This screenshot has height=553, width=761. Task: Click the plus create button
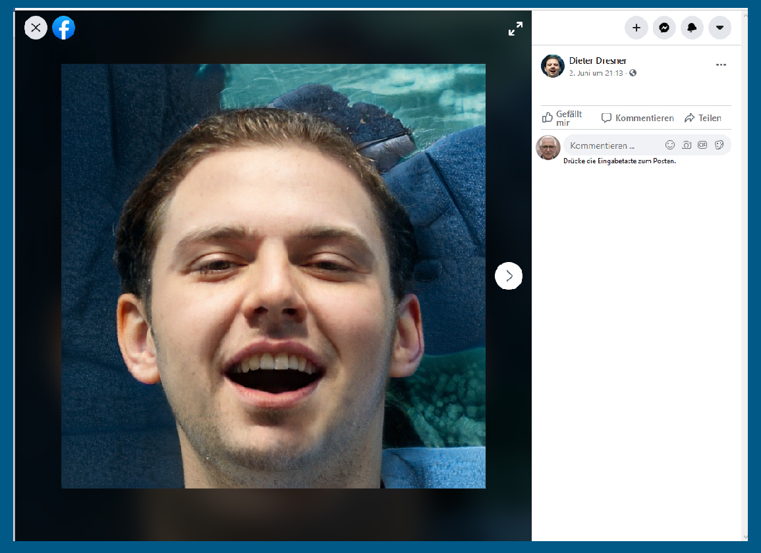point(636,28)
